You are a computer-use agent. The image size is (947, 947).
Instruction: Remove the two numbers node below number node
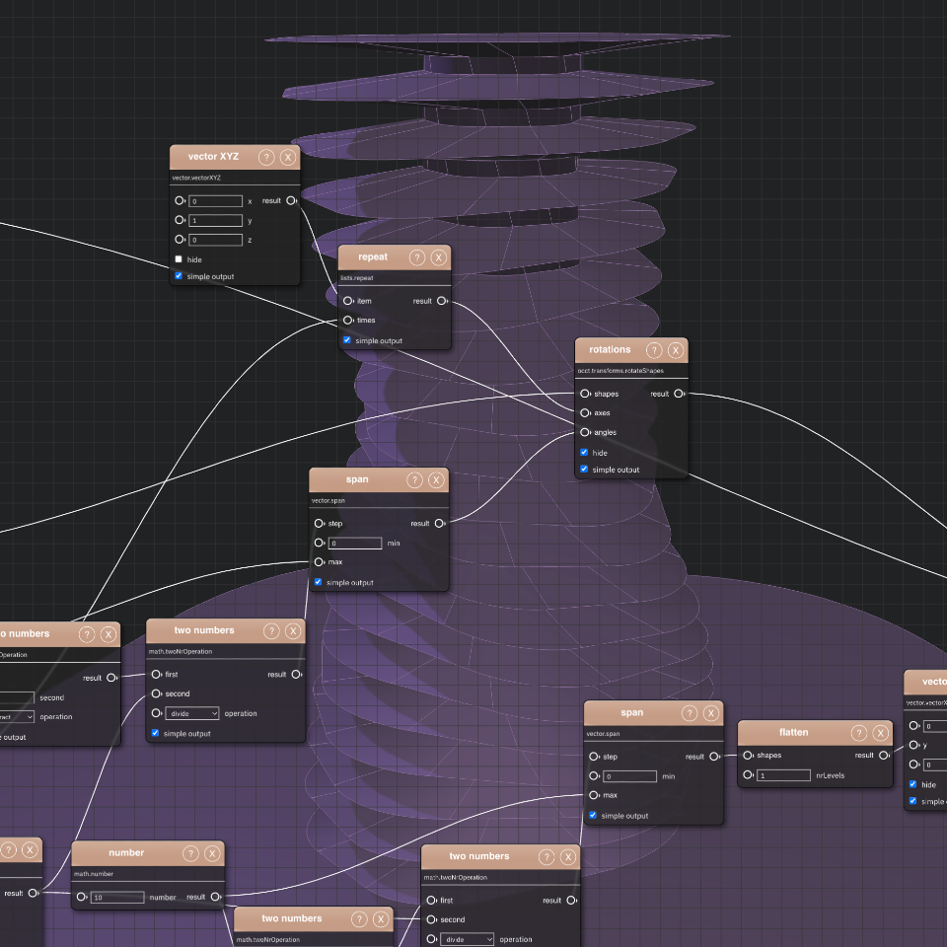[x=381, y=919]
